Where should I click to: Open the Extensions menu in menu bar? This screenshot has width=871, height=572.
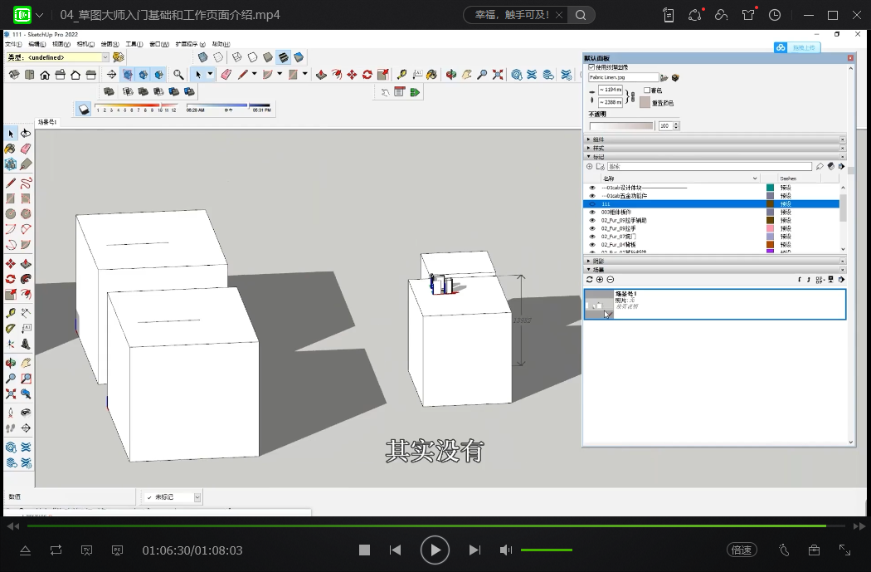[x=192, y=44]
